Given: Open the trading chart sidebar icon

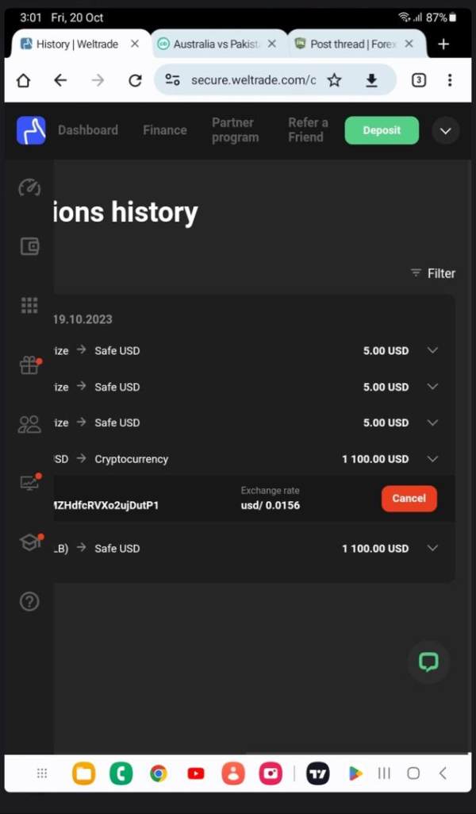Looking at the screenshot, I should [x=29, y=483].
